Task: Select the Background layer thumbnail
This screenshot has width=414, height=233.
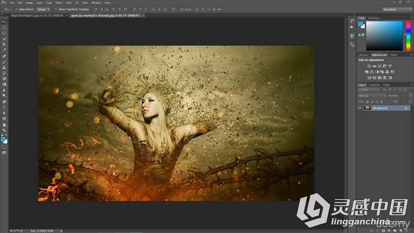Action: [x=367, y=108]
